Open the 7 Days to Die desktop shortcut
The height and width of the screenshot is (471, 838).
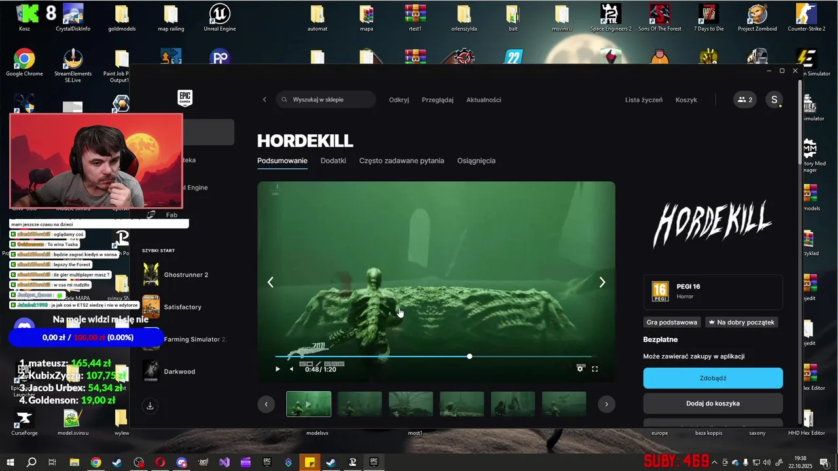click(x=708, y=18)
